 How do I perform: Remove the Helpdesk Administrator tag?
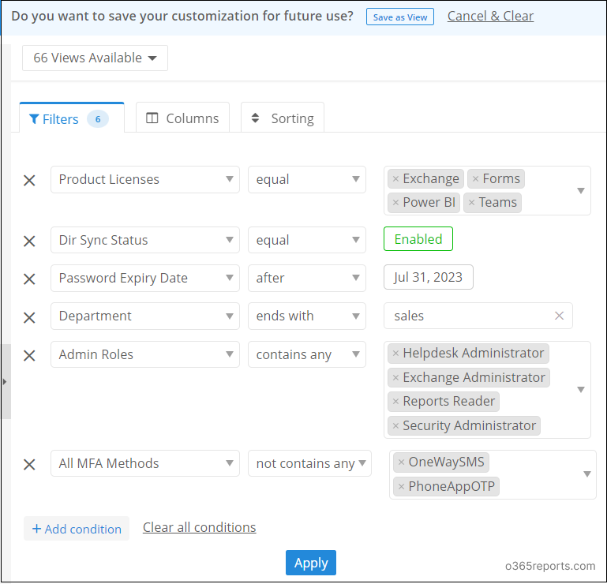(395, 354)
